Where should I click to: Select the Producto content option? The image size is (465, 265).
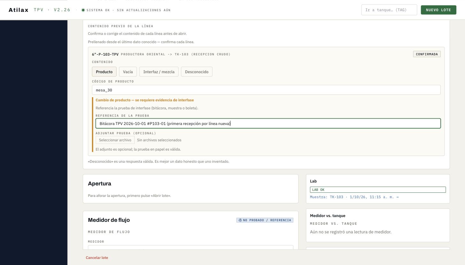tap(104, 72)
